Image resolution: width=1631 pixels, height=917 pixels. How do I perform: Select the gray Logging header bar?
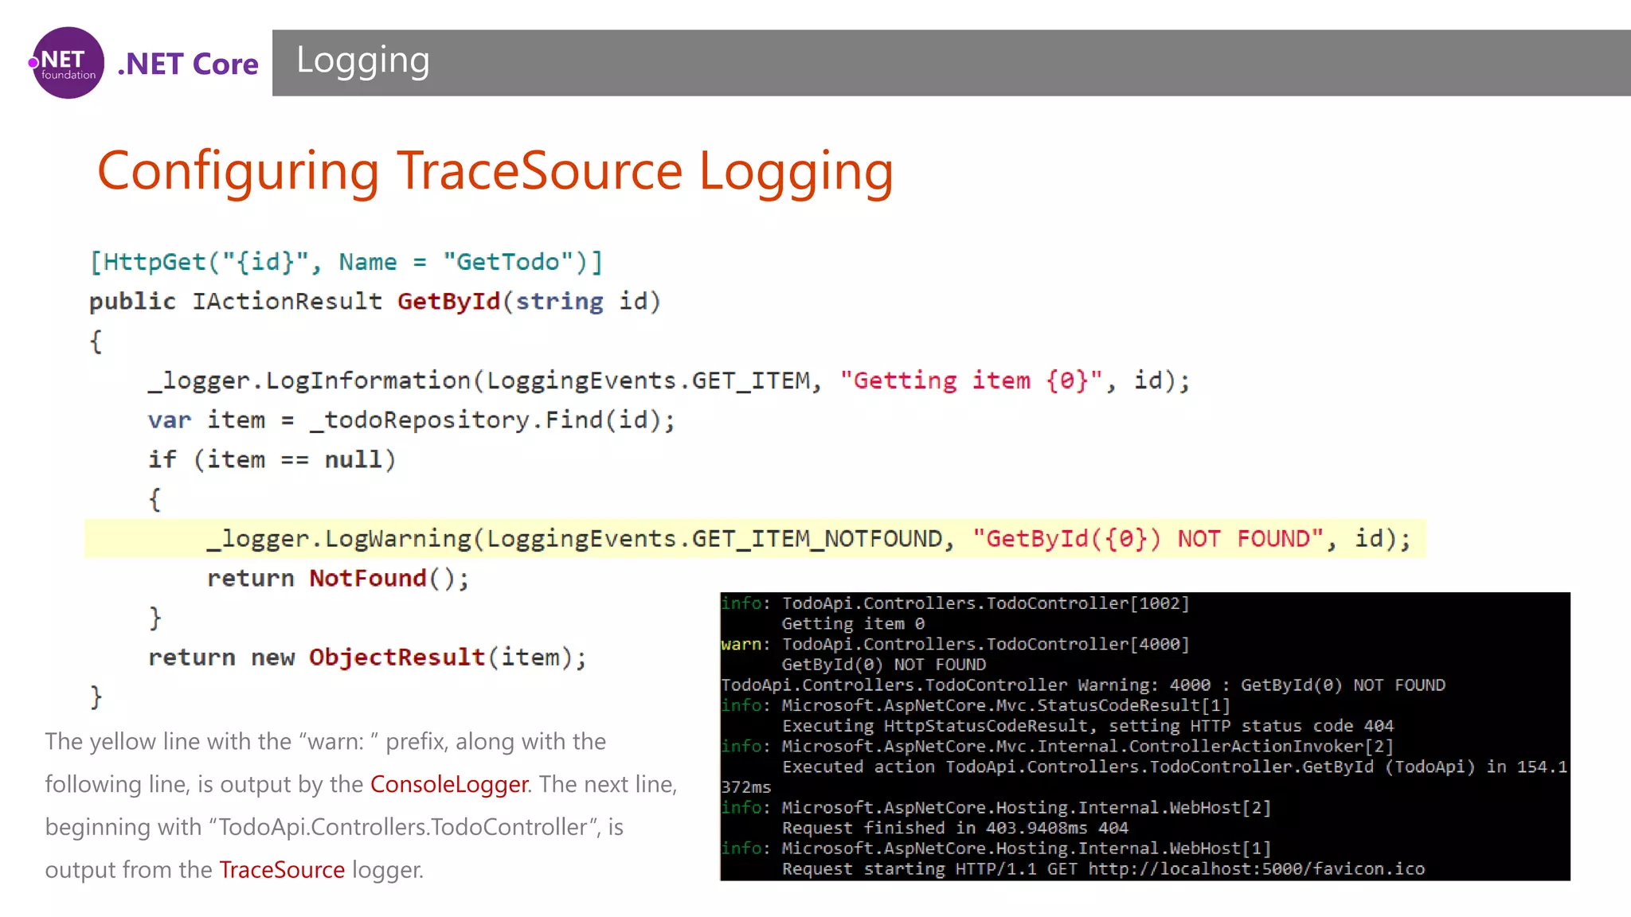click(x=956, y=63)
